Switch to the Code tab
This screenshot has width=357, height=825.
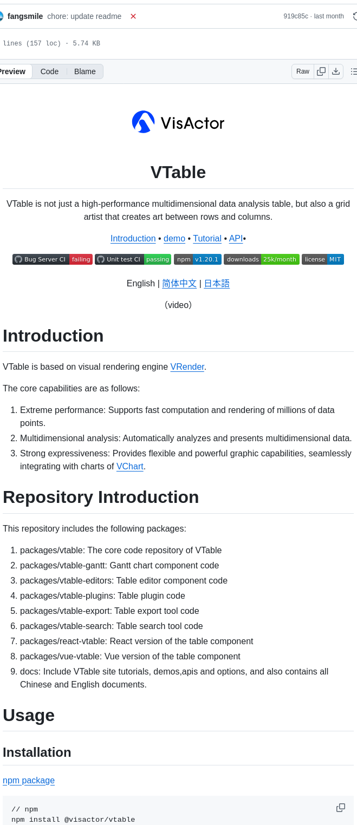point(49,71)
